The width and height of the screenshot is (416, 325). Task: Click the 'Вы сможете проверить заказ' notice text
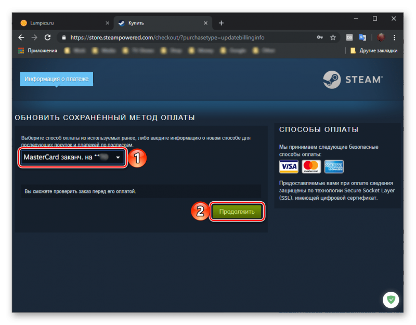pyautogui.click(x=80, y=191)
